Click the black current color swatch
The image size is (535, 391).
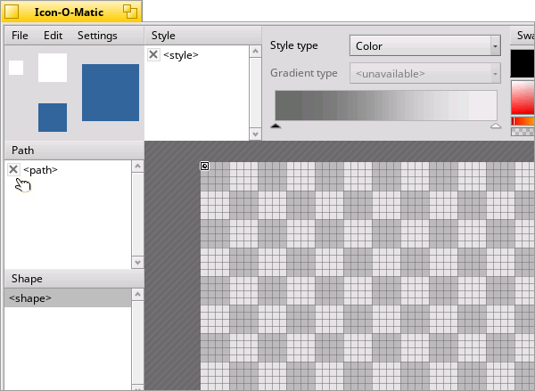pos(523,62)
